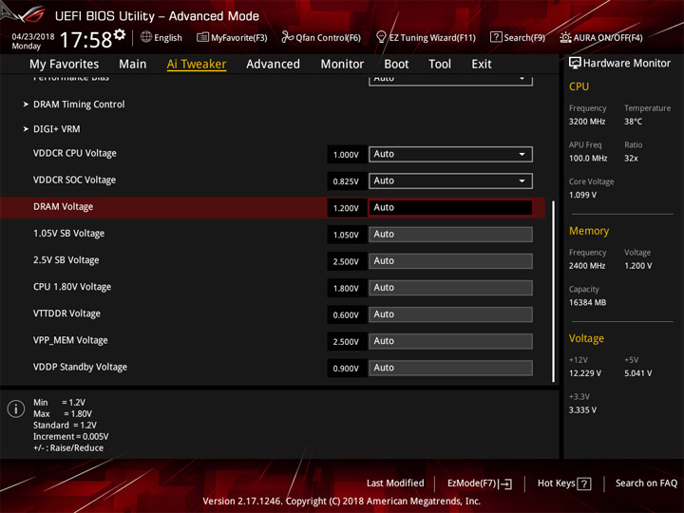
Task: Click the CPU Temperature 38°C reading
Action: pyautogui.click(x=633, y=122)
